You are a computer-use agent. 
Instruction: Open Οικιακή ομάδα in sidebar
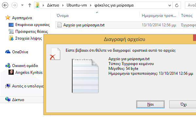(x=25, y=66)
